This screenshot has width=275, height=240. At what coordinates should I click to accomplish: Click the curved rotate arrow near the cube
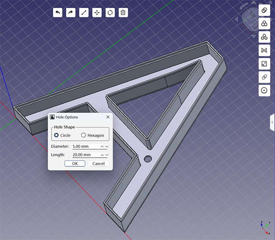pyautogui.click(x=244, y=5)
